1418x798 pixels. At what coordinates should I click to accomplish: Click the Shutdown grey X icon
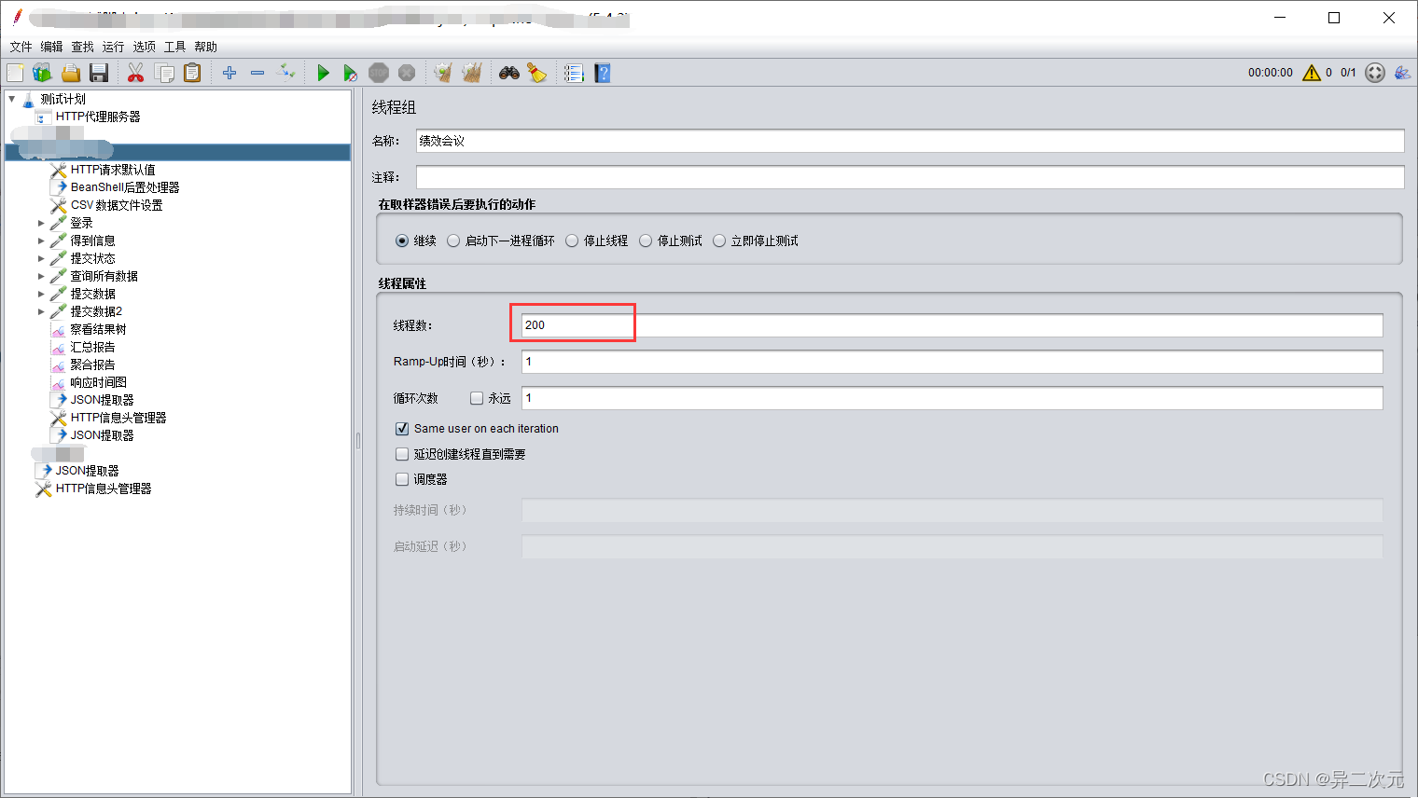tap(407, 73)
